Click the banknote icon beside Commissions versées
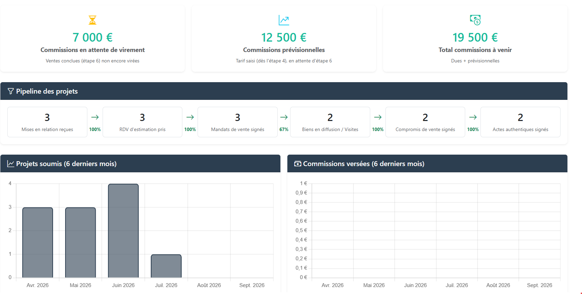The height and width of the screenshot is (294, 582). click(x=298, y=164)
